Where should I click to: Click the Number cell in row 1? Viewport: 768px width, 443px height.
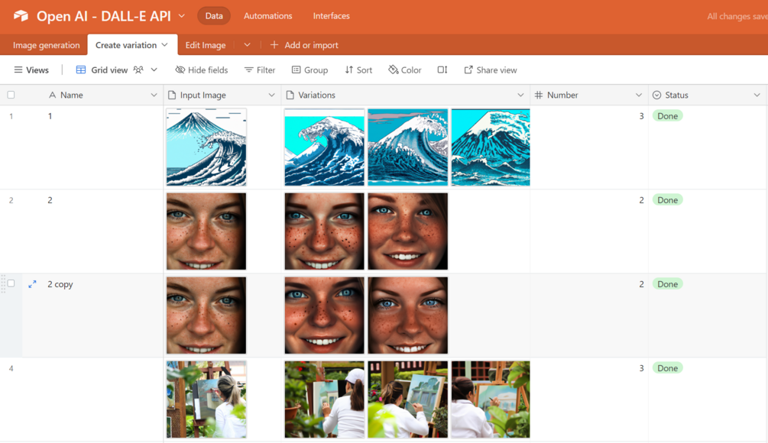tap(589, 147)
